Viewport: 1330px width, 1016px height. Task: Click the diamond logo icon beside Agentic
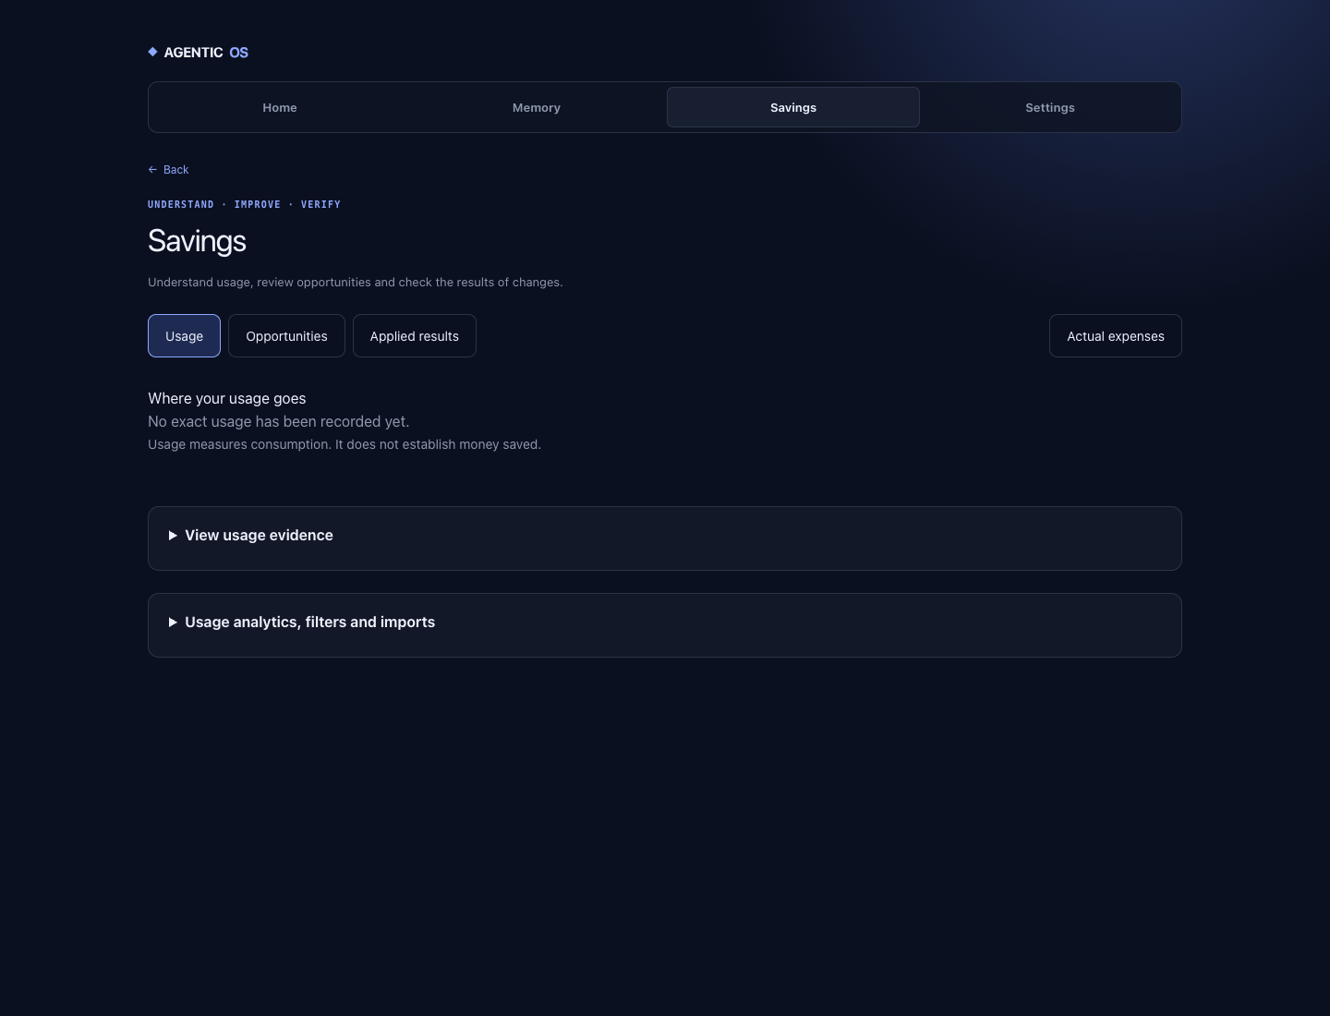[152, 52]
